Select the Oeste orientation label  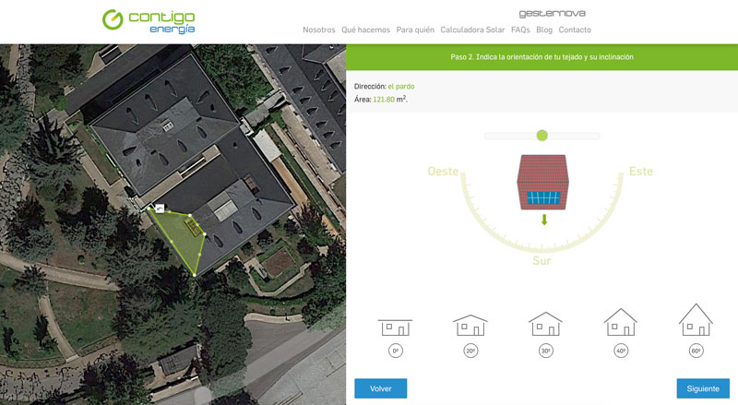443,172
